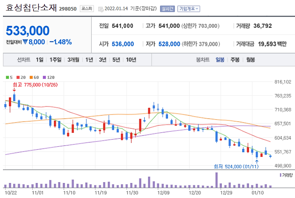
Task: Click the stock code 298050
Action: pyautogui.click(x=68, y=9)
